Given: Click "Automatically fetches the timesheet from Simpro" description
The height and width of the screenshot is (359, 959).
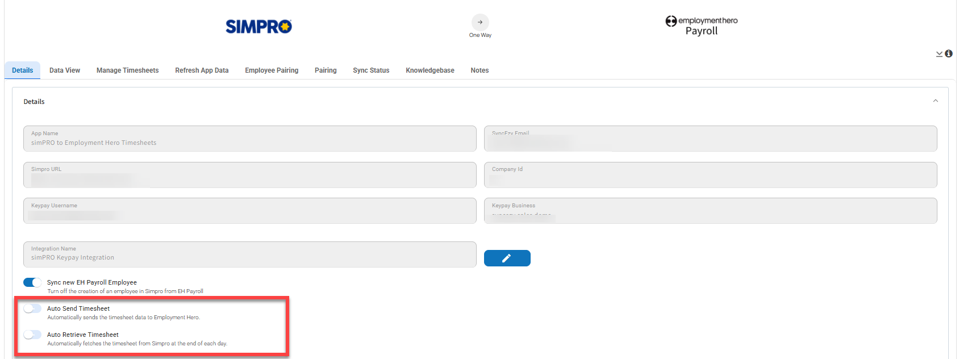Looking at the screenshot, I should tap(137, 344).
